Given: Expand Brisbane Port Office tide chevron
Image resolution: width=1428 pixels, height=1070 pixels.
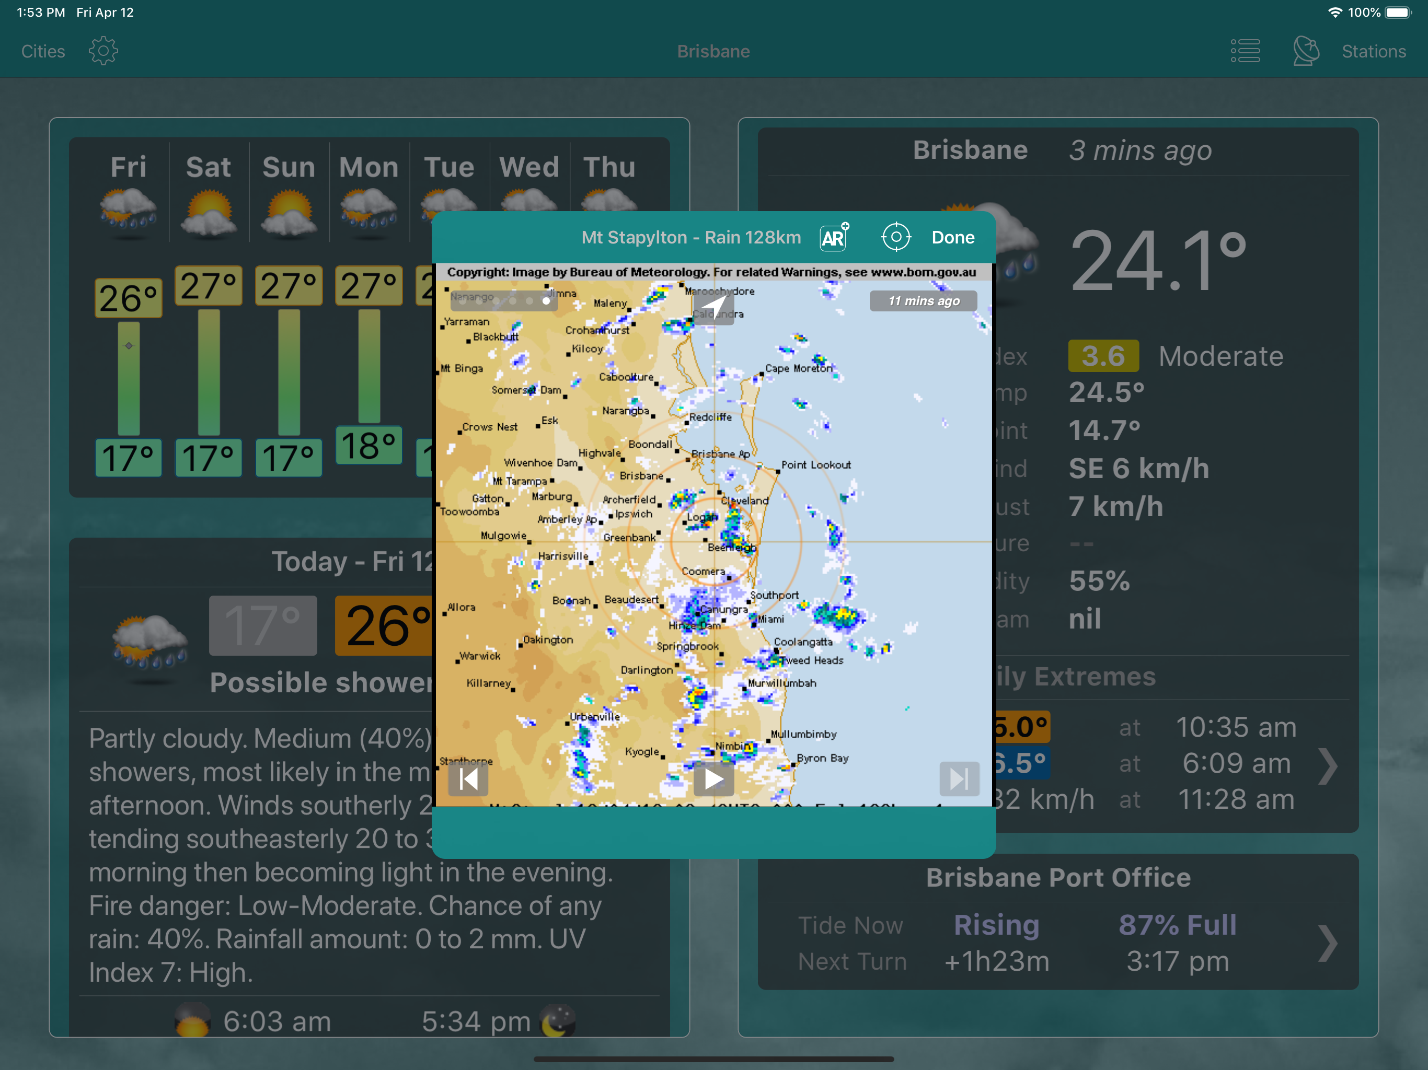Looking at the screenshot, I should [1327, 943].
